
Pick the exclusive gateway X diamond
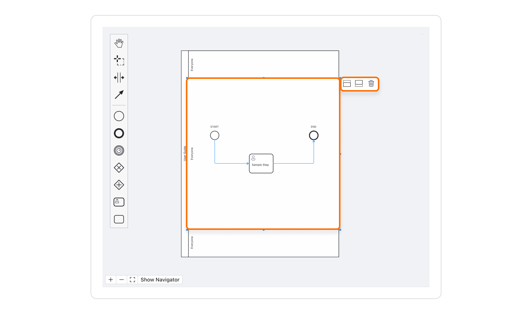[119, 168]
